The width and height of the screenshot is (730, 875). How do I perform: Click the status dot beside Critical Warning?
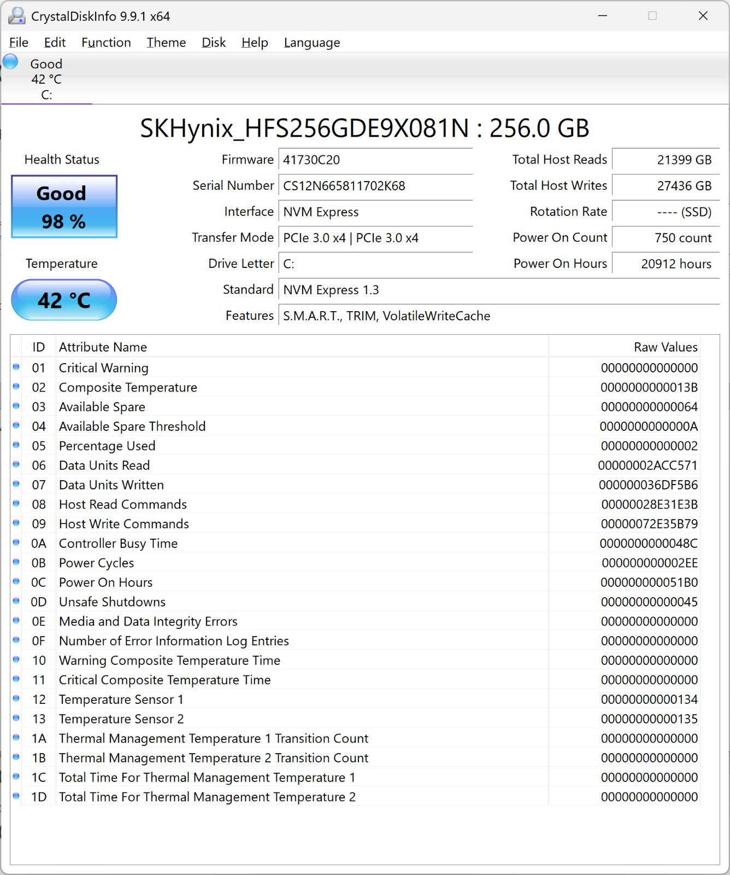tap(16, 367)
